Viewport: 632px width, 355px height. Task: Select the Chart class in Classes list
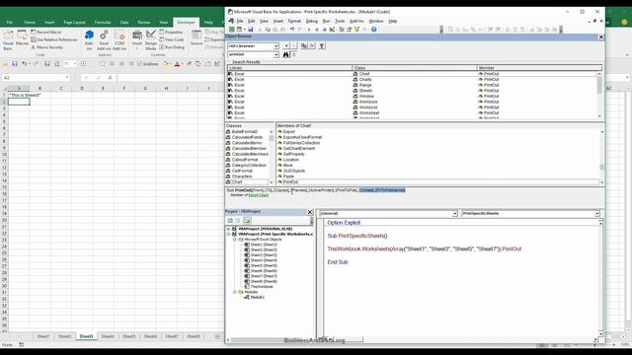point(237,181)
